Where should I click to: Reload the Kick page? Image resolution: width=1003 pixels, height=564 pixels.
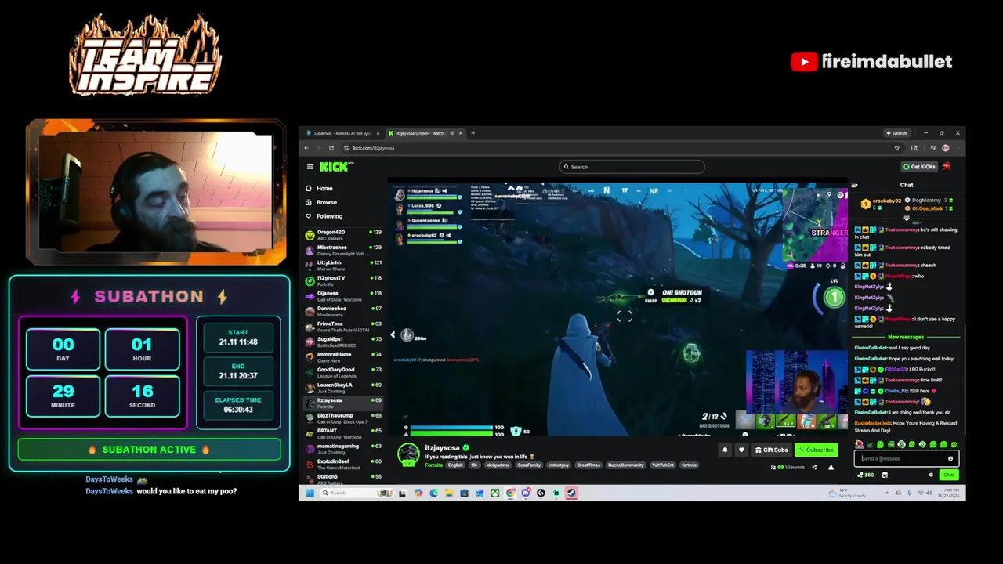(331, 148)
